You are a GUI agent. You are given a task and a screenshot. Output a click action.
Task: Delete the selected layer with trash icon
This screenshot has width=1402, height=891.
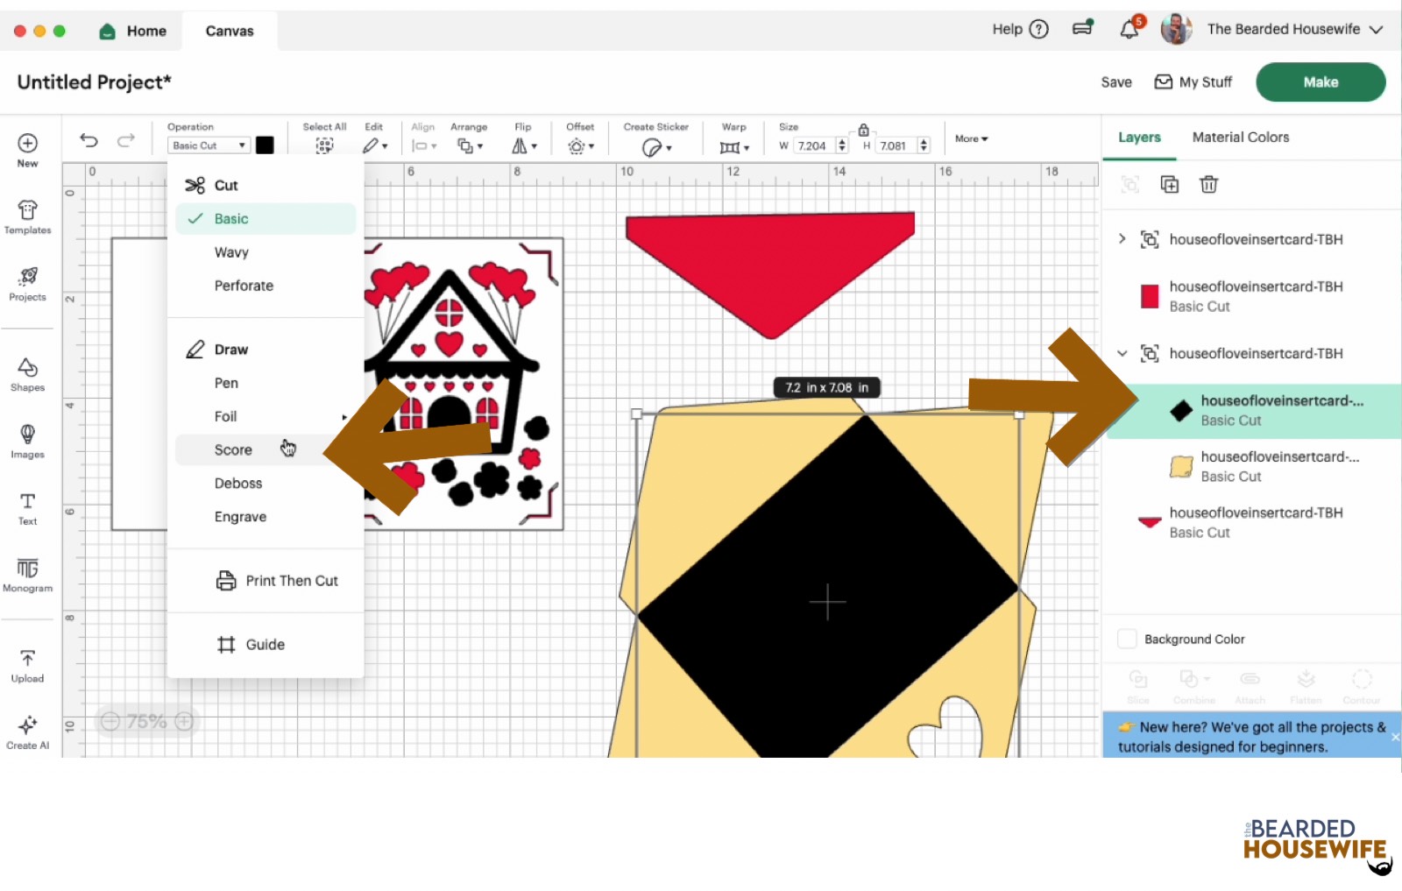1209,184
